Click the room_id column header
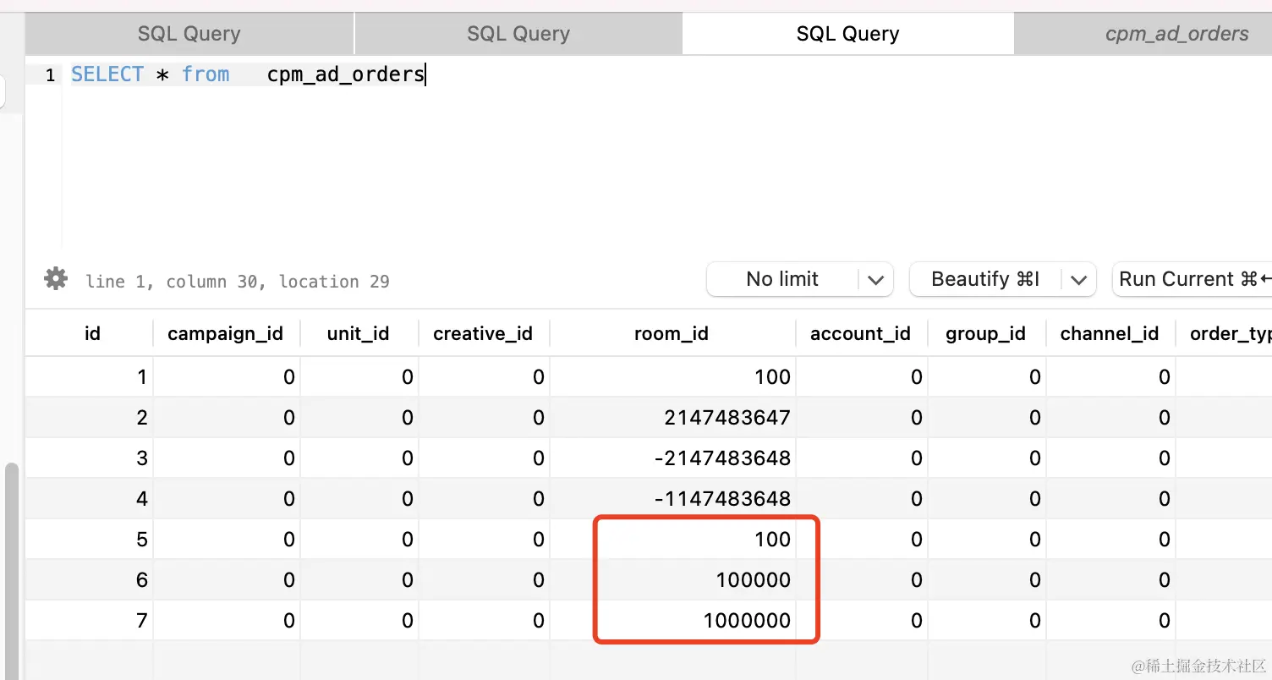Viewport: 1272px width, 680px height. pyautogui.click(x=672, y=333)
